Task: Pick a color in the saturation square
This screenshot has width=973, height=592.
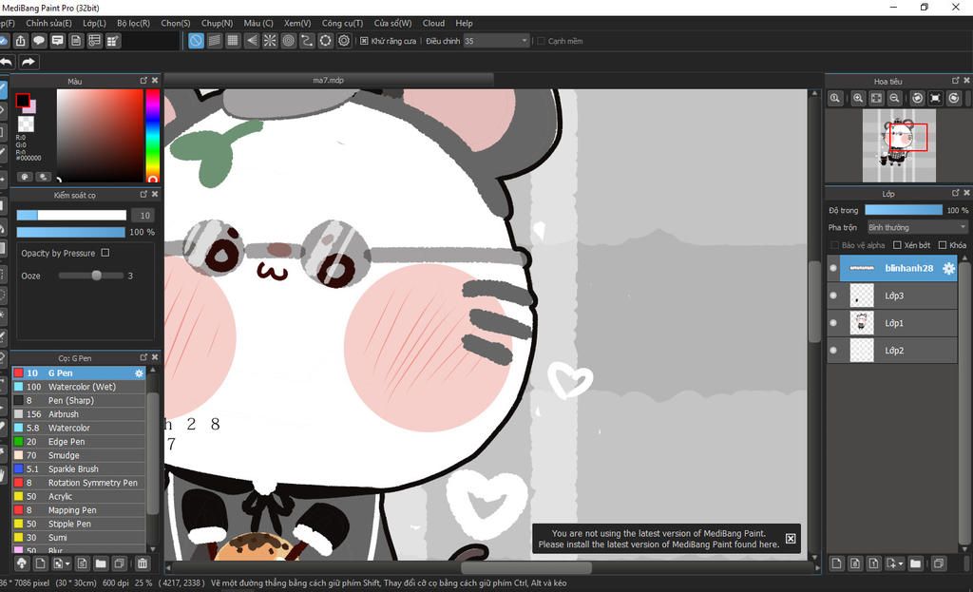Action: pyautogui.click(x=100, y=135)
